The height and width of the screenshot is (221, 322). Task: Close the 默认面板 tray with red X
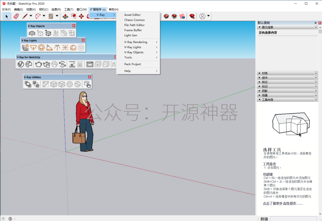pos(320,23)
